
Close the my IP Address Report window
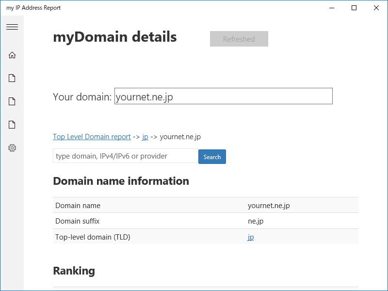click(376, 8)
